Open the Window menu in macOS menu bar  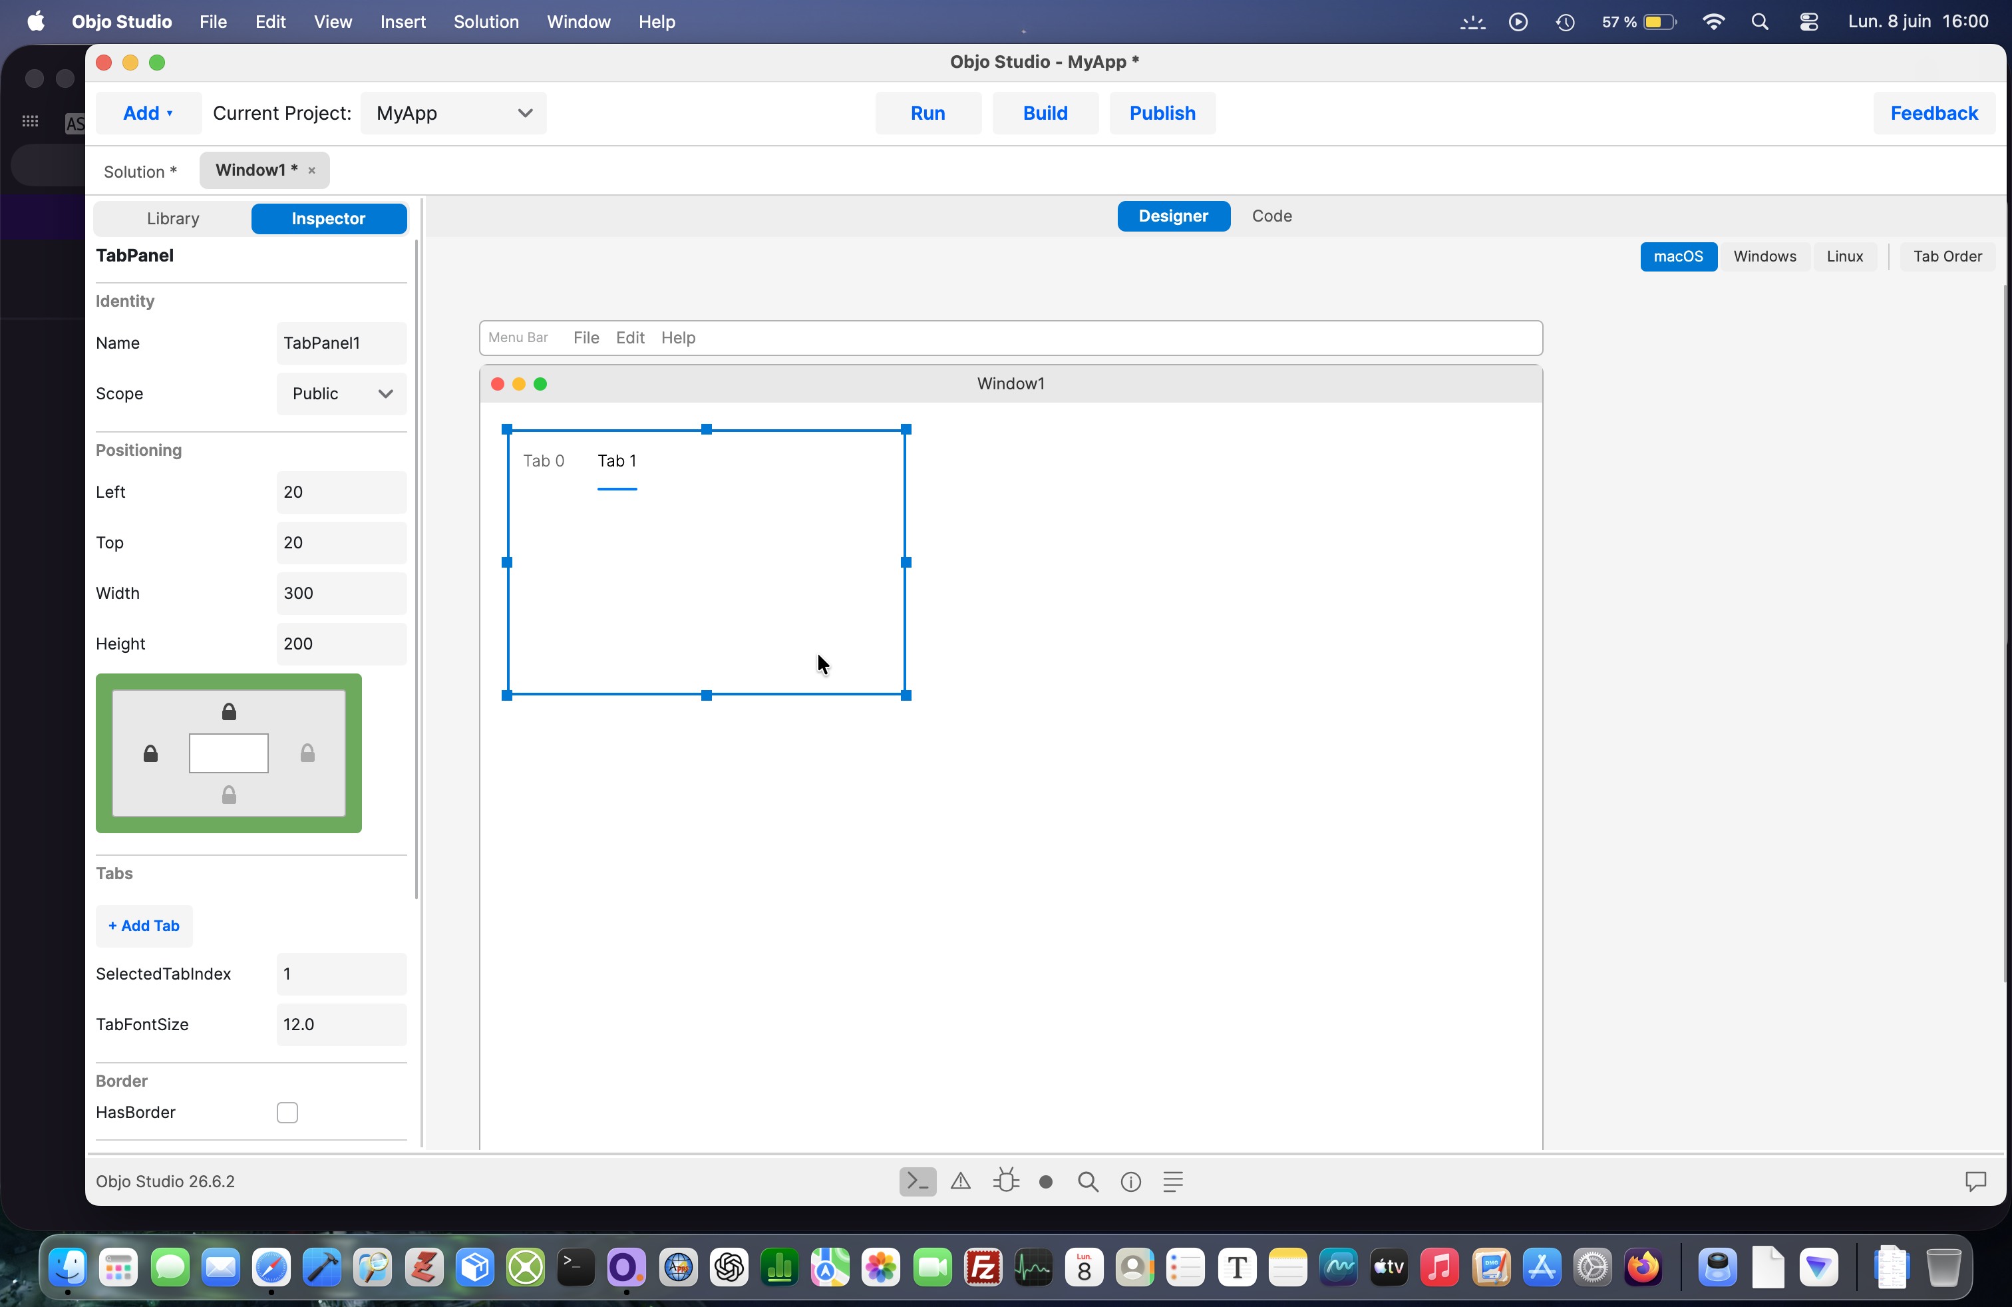coord(578,22)
